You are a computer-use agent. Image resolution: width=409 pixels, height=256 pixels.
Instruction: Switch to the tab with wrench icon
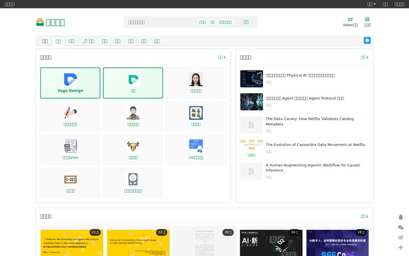point(89,42)
